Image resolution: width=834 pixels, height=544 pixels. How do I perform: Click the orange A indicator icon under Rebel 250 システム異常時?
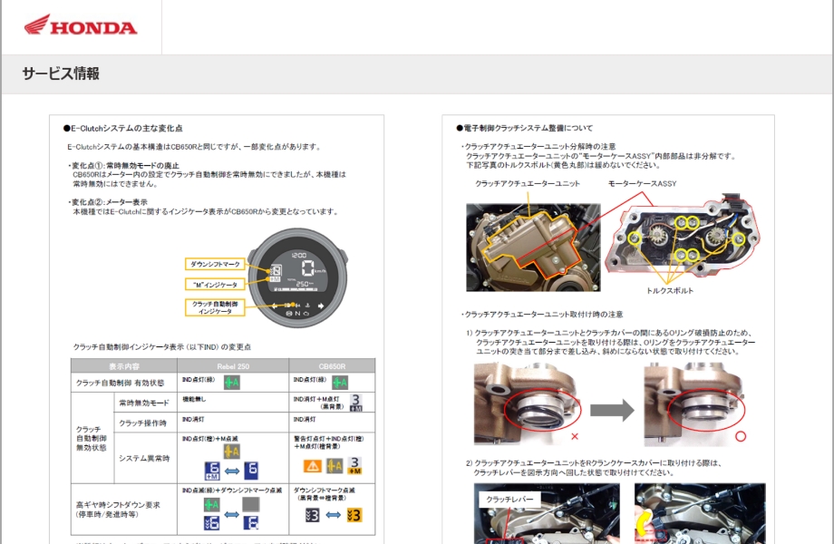pos(231,452)
